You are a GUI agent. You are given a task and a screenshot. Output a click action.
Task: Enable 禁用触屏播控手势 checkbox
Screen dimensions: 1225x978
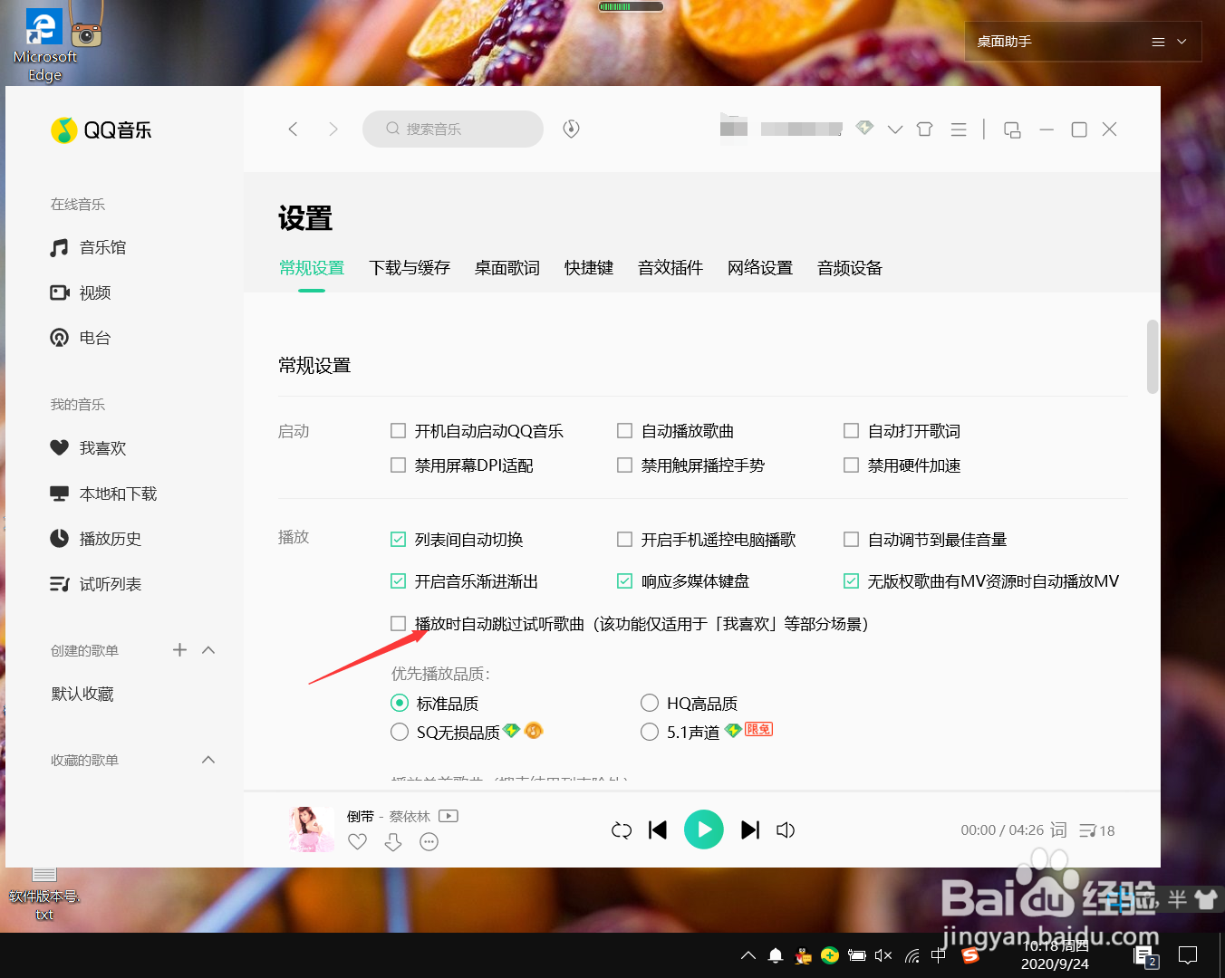(624, 465)
